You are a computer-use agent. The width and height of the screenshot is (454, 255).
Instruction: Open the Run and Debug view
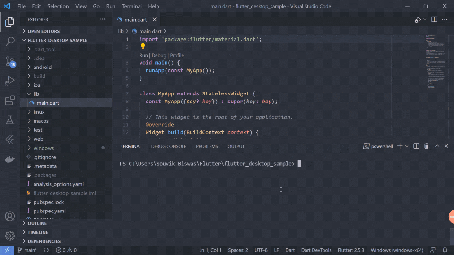(x=9, y=81)
